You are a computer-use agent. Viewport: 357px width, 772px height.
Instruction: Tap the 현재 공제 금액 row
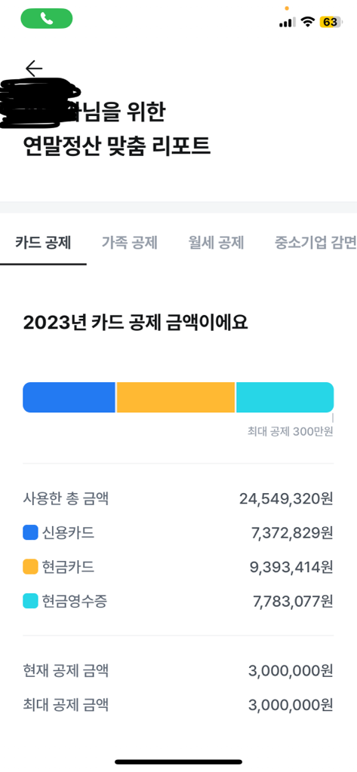[178, 670]
